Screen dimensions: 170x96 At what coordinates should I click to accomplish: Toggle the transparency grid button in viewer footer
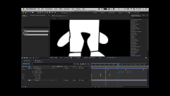(x=87, y=58)
